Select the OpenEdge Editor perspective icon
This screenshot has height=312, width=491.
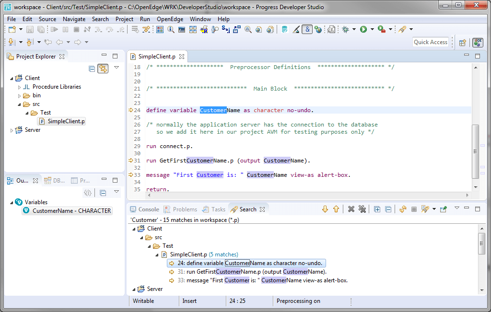[478, 43]
